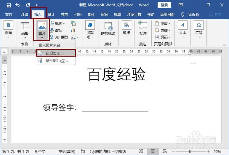Open the 形状 shapes dropdown
The image size is (229, 155).
click(57, 23)
